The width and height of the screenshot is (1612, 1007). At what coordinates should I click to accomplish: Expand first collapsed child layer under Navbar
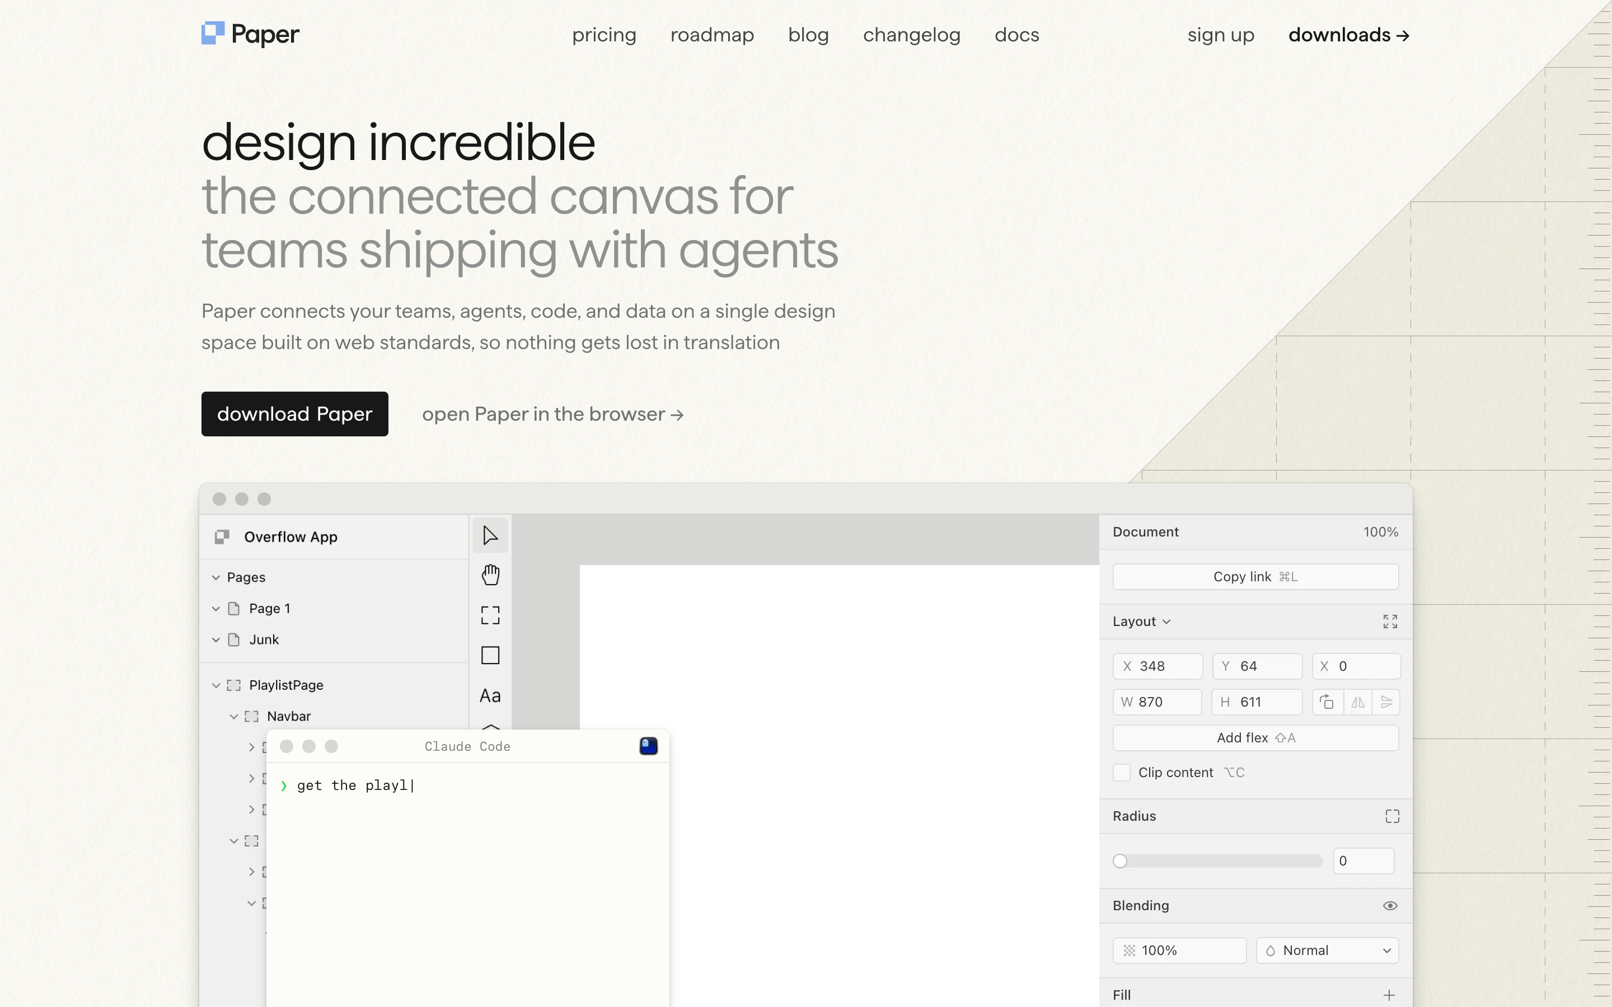point(251,747)
